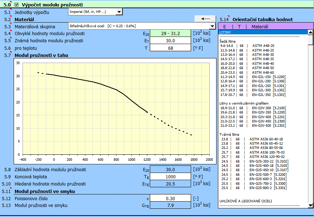The image size is (314, 217).
Task: Click the E | T | Materiál table header
Action: tap(266, 26)
